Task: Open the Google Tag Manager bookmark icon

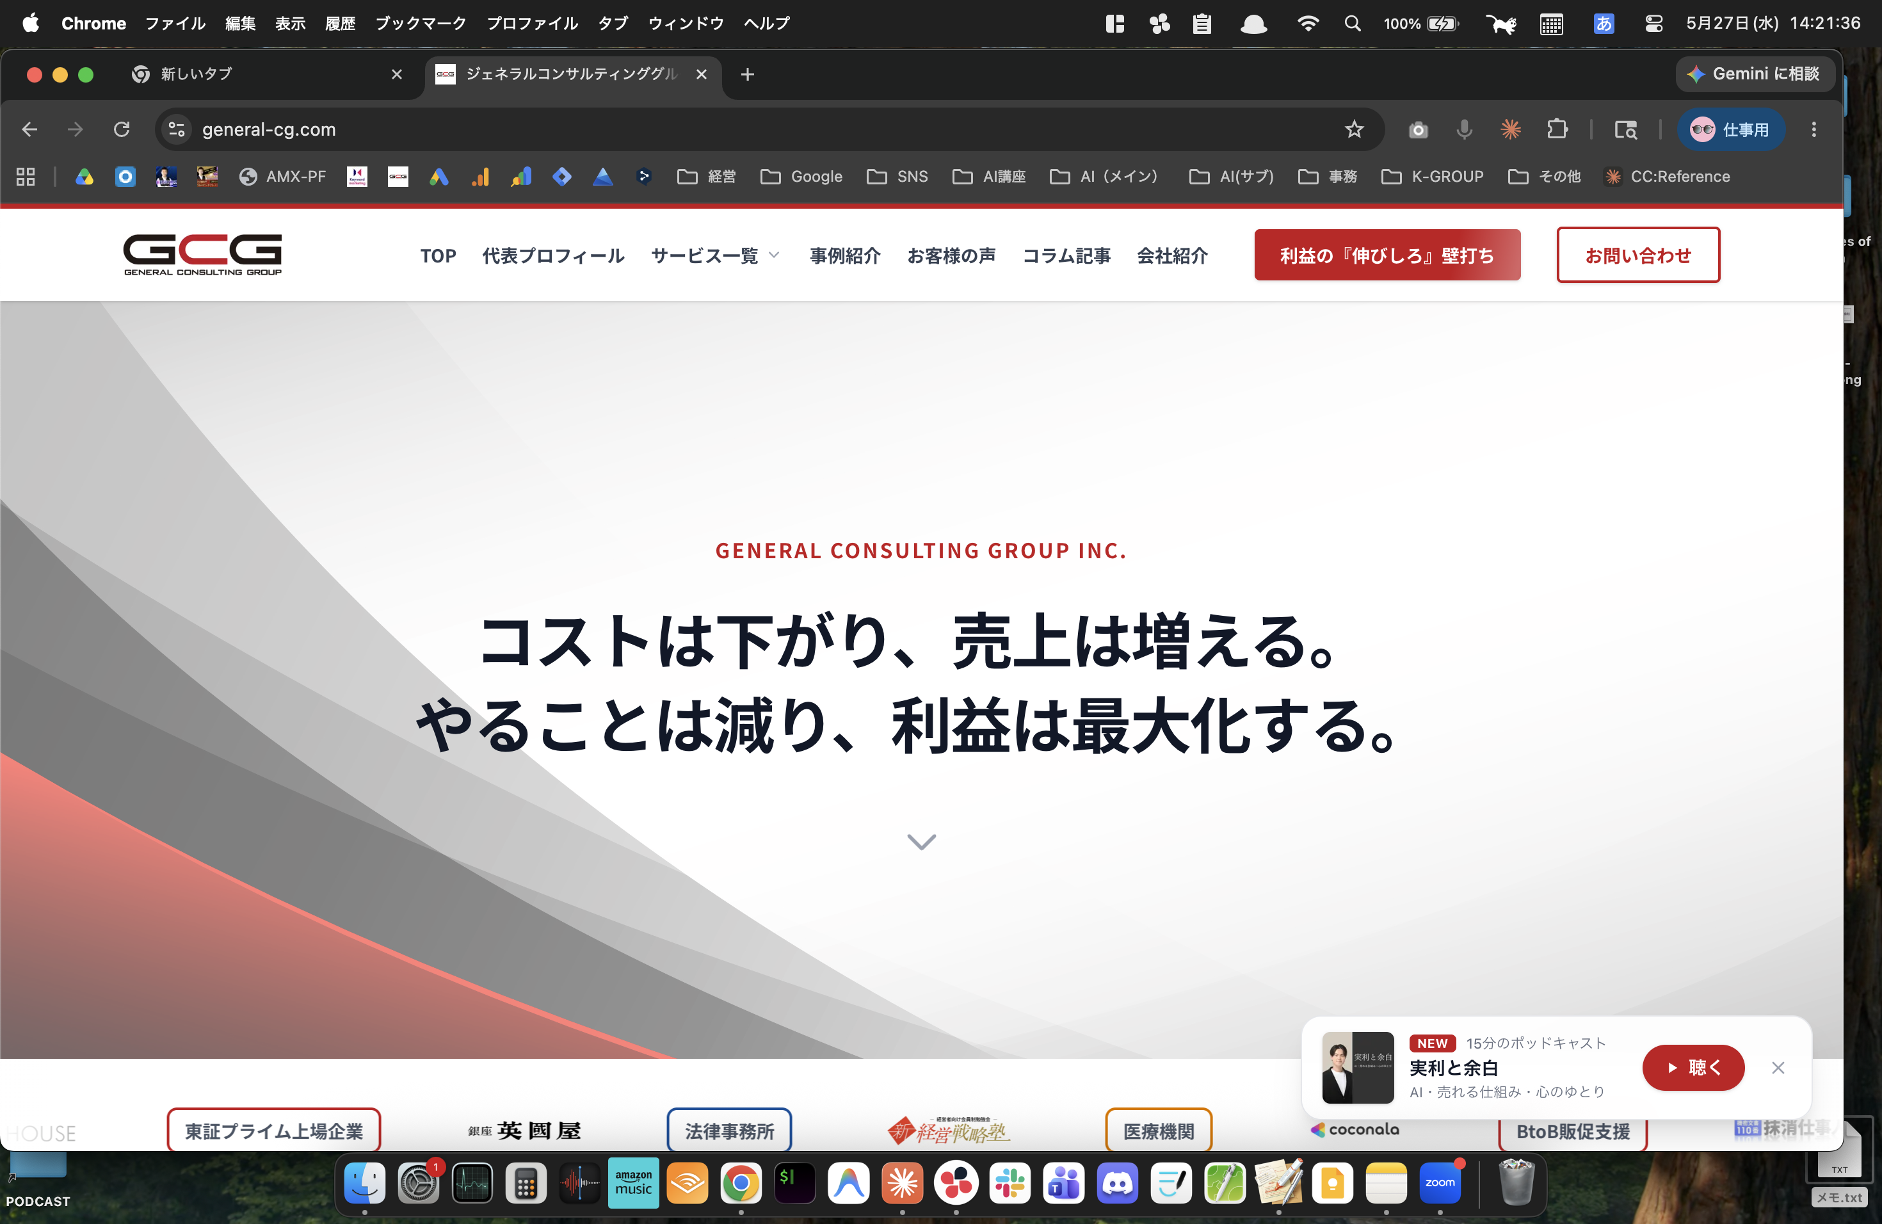Action: [562, 176]
